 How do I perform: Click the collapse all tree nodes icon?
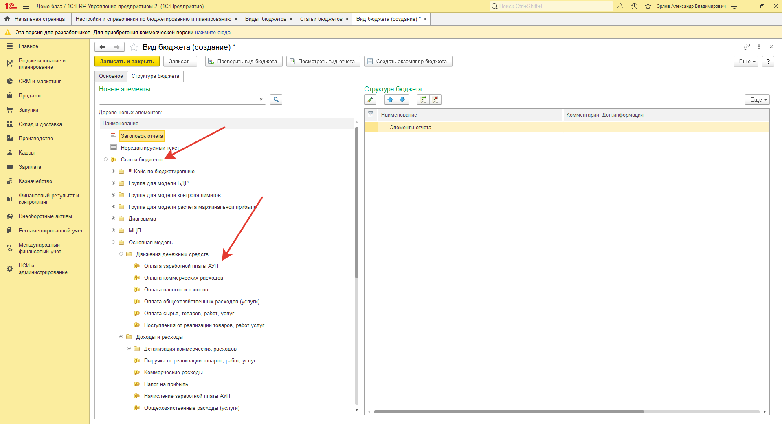pos(435,99)
